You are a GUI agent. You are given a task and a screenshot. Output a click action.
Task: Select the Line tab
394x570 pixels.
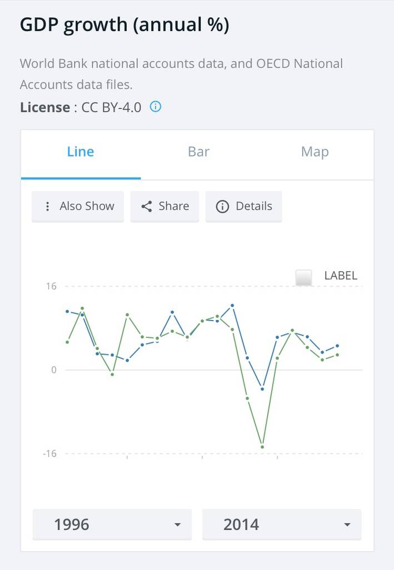pos(81,152)
